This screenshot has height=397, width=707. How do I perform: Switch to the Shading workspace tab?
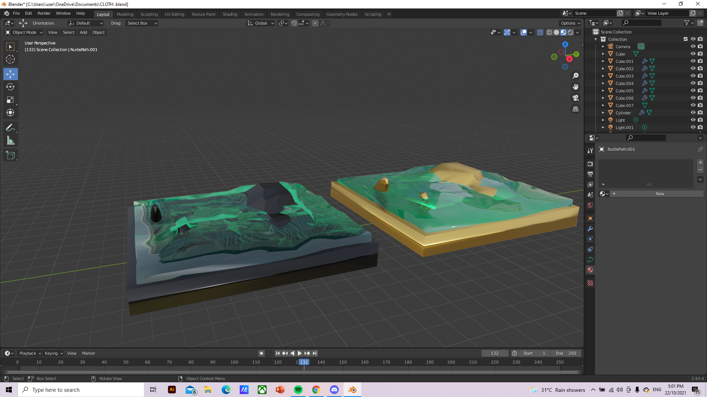click(230, 14)
